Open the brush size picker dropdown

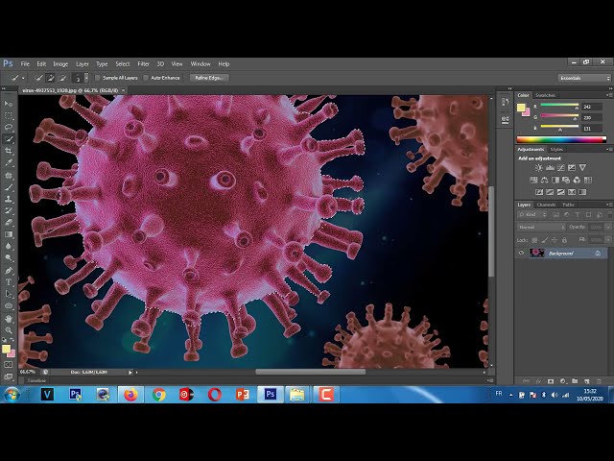coord(86,78)
